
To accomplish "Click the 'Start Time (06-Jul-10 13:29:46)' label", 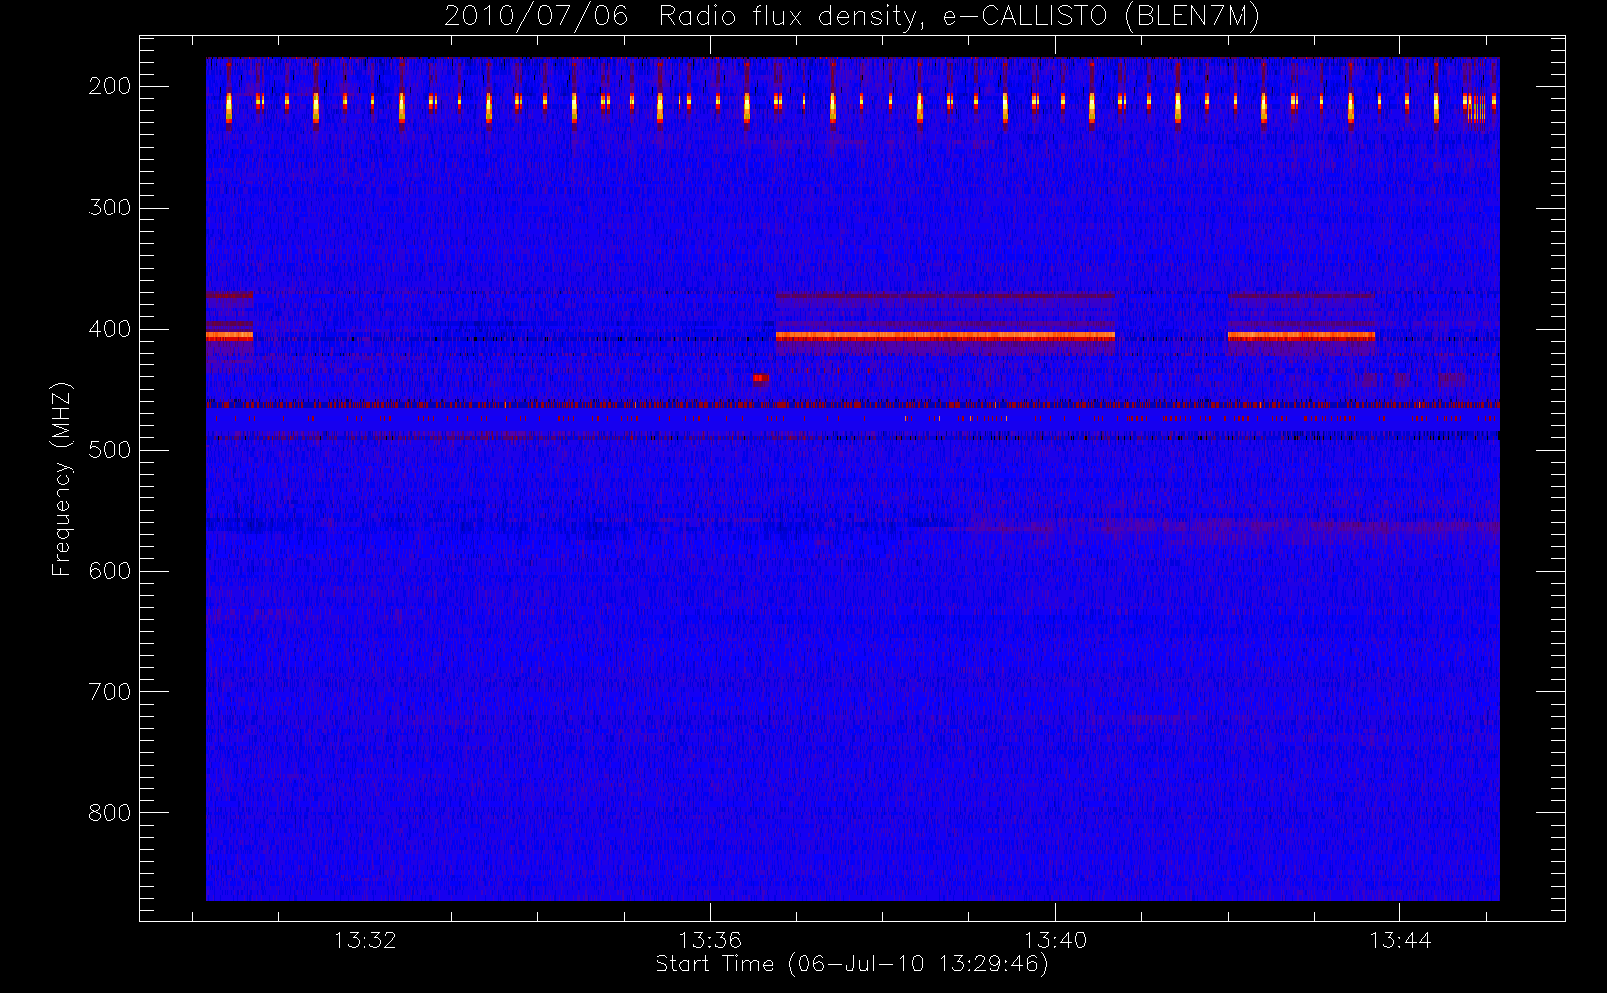I will 851,964.
